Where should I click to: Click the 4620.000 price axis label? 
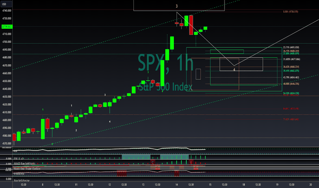[x=7, y=105]
